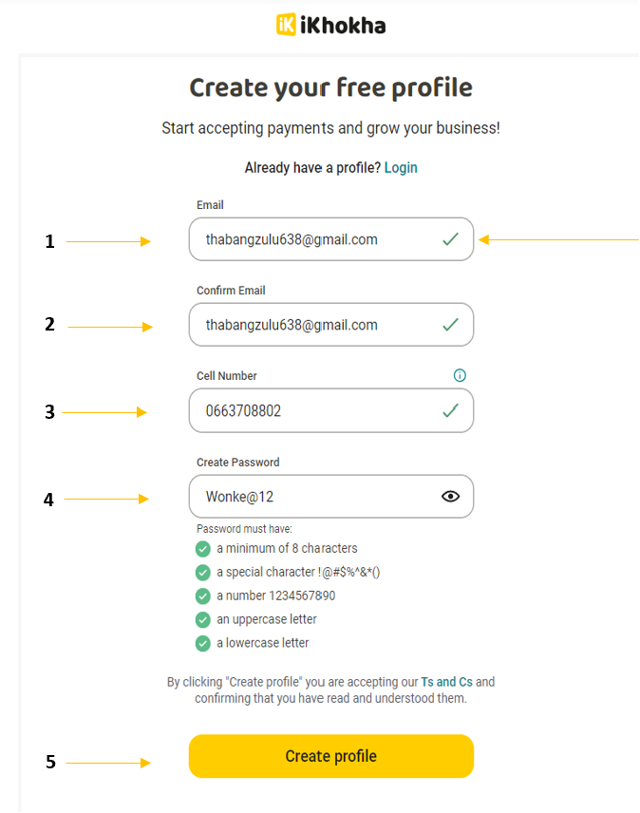The width and height of the screenshot is (640, 813).
Task: Click the uppercase letter check icon
Action: click(203, 619)
